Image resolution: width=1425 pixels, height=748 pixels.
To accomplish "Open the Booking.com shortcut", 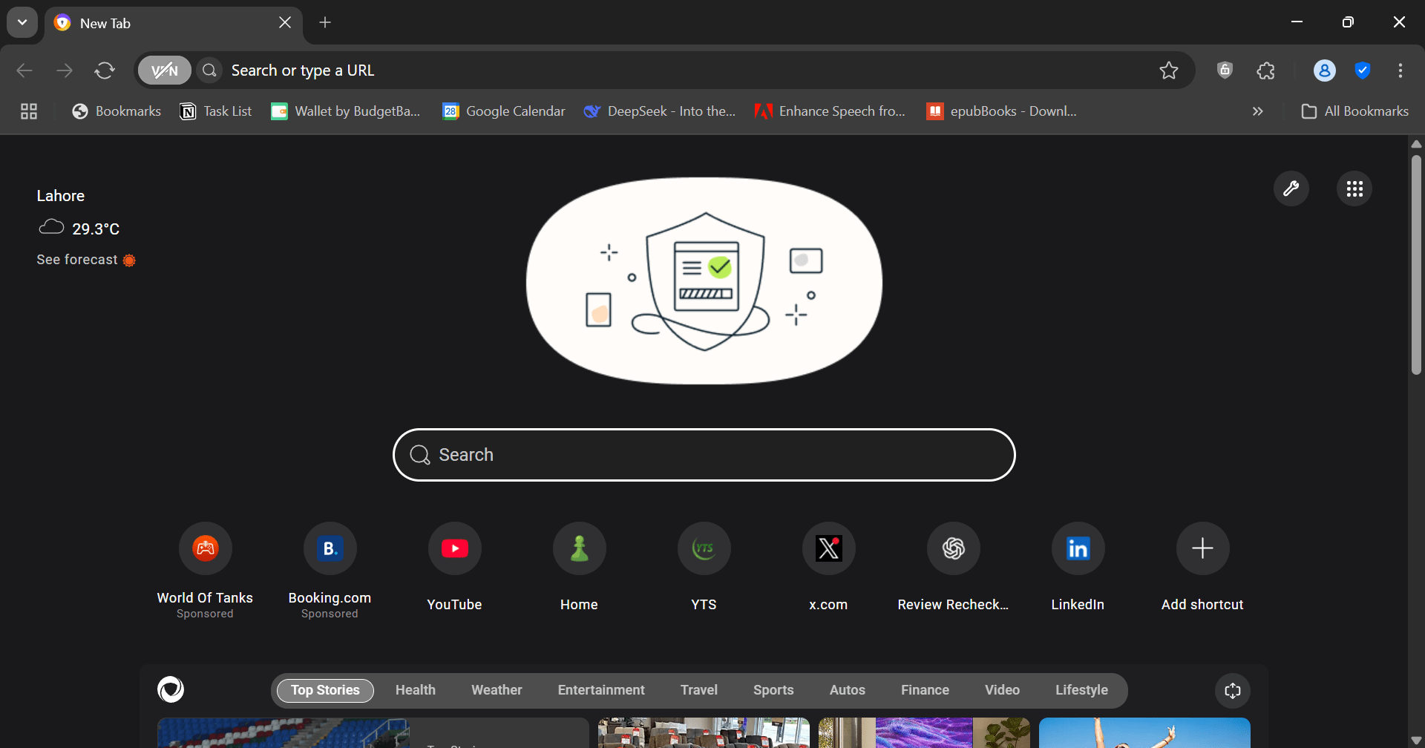I will [x=330, y=548].
